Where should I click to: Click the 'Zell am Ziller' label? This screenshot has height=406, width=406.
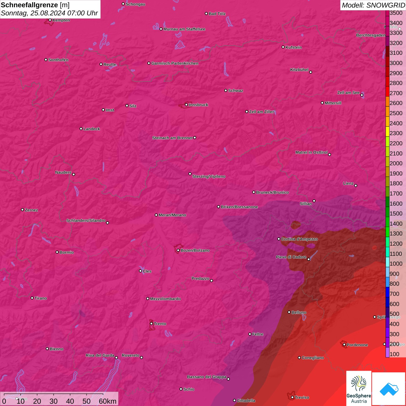coord(262,112)
